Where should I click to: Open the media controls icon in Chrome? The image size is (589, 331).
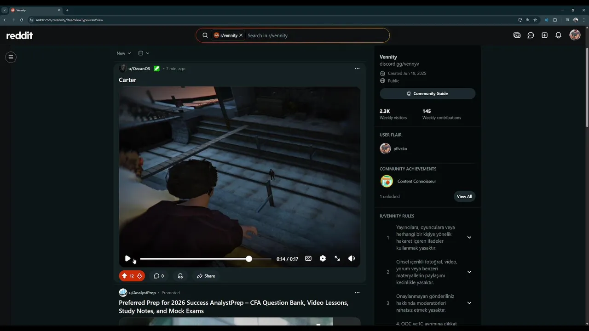[567, 20]
